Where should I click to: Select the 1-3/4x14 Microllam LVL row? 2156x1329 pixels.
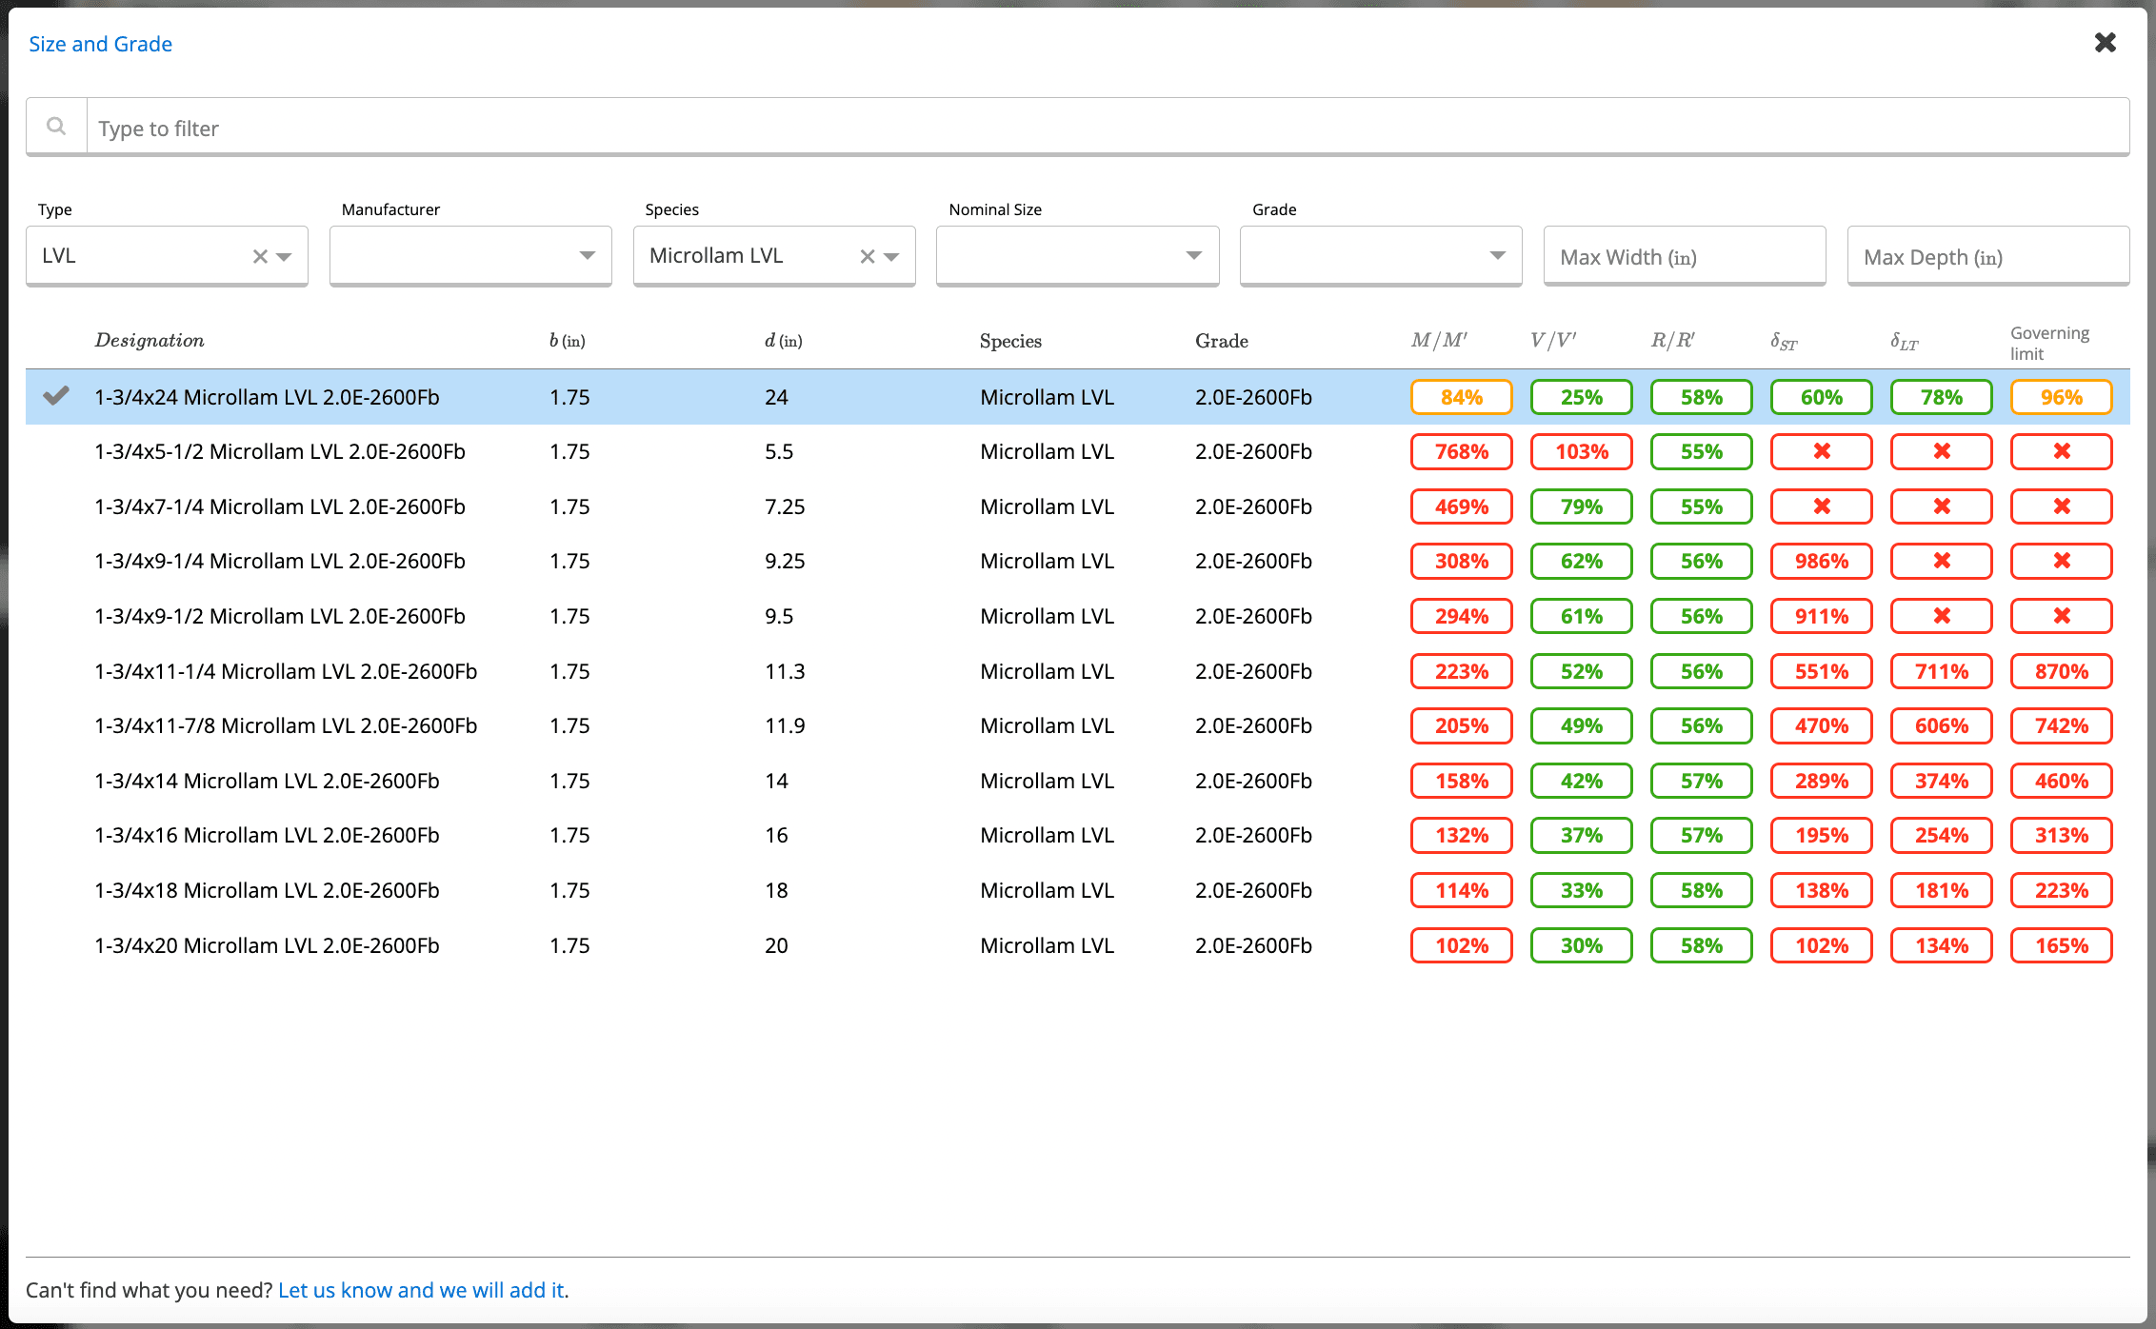coord(267,781)
